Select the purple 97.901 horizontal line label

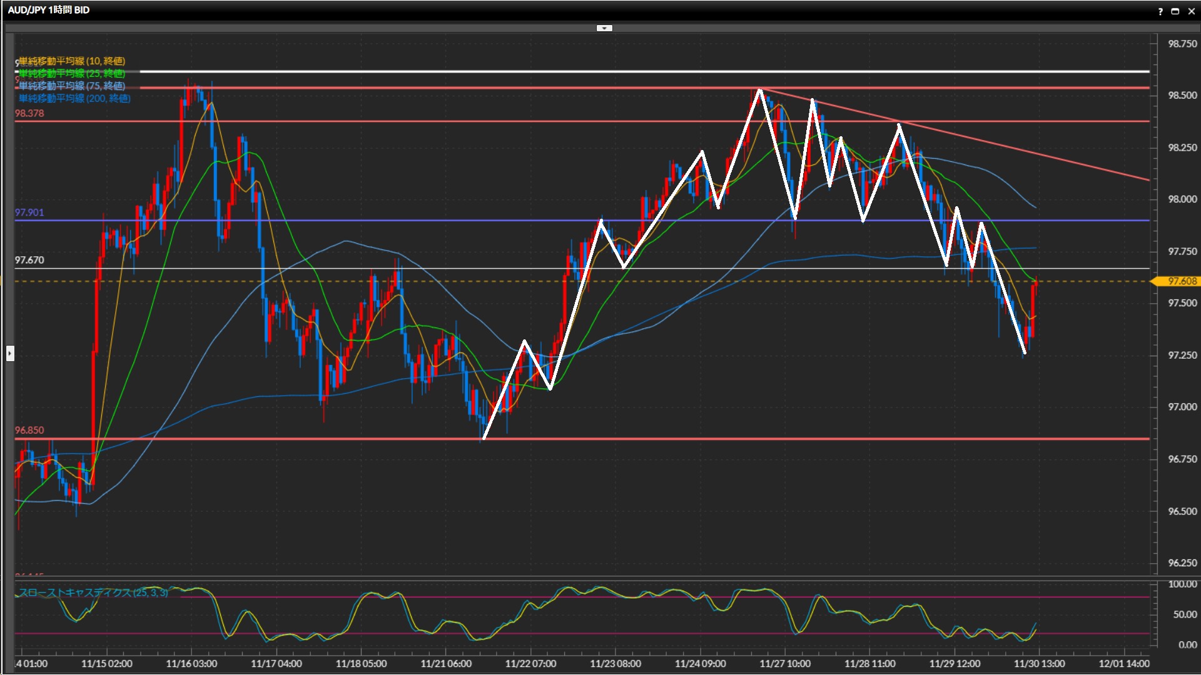point(29,212)
